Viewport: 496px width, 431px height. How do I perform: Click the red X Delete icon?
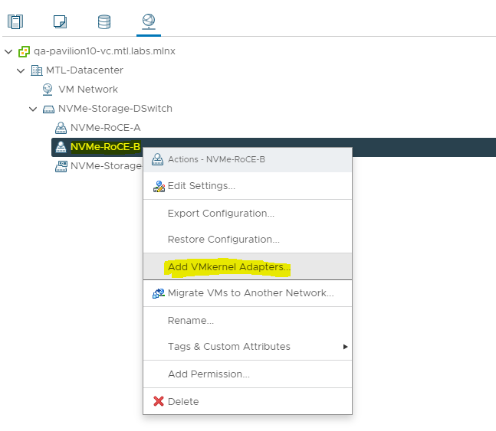click(159, 401)
